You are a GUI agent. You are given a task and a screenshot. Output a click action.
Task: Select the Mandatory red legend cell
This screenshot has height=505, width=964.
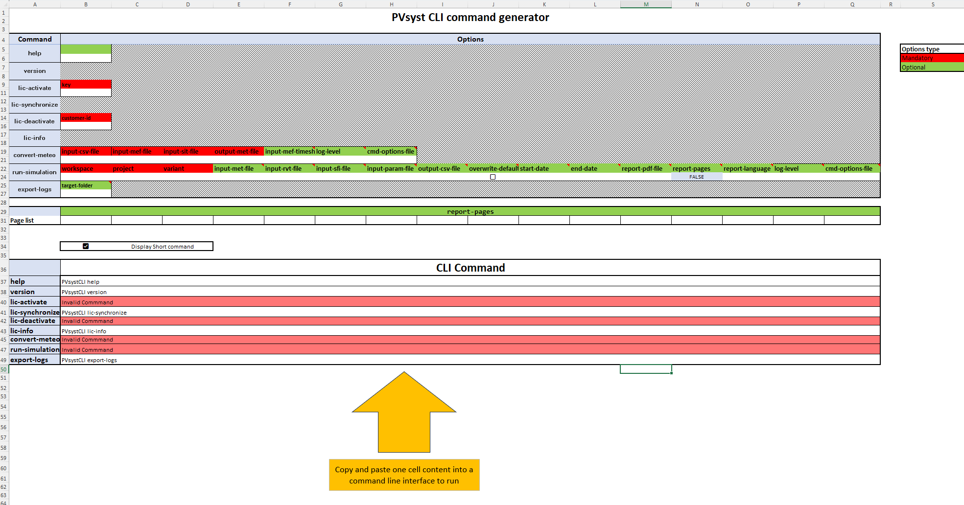tap(932, 58)
